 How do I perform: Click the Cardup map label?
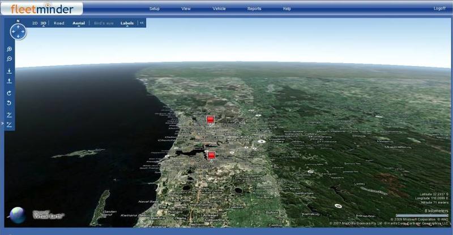(x=275, y=225)
